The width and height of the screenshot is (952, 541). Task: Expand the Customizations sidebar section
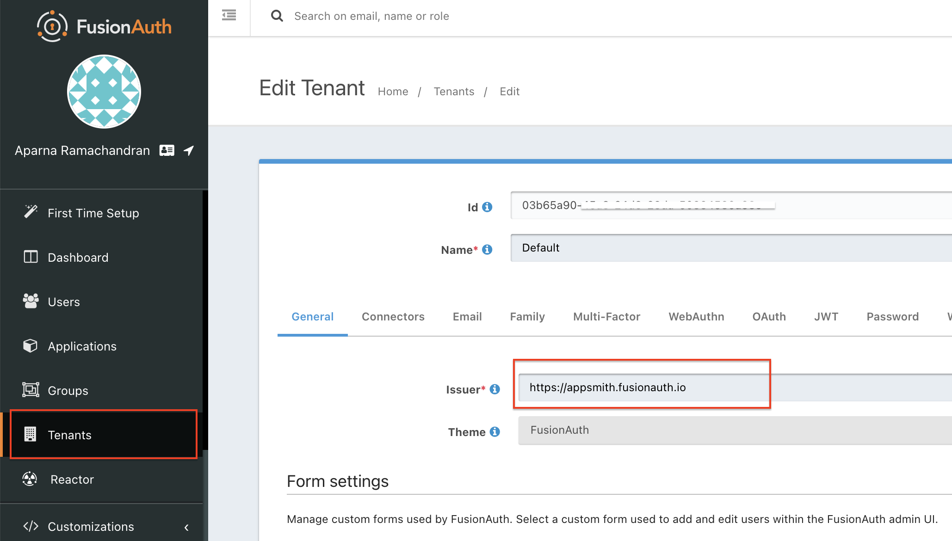[x=91, y=526]
